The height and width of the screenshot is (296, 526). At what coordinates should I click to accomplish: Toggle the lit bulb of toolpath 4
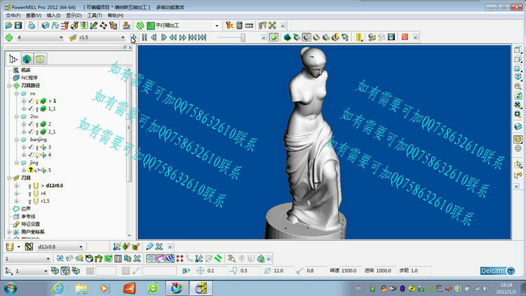click(37, 155)
